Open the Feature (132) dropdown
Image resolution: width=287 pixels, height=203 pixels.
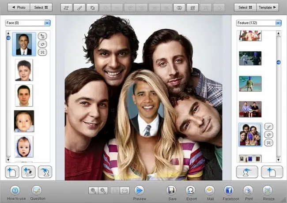coord(259,23)
